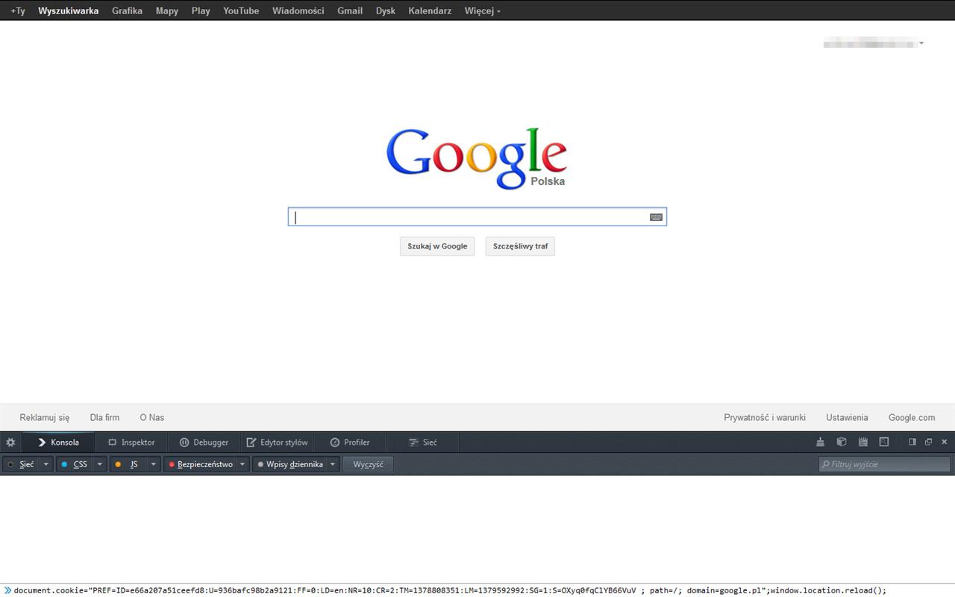This screenshot has width=955, height=597.
Task: Open the Więcej menu in Google bar
Action: click(x=483, y=10)
